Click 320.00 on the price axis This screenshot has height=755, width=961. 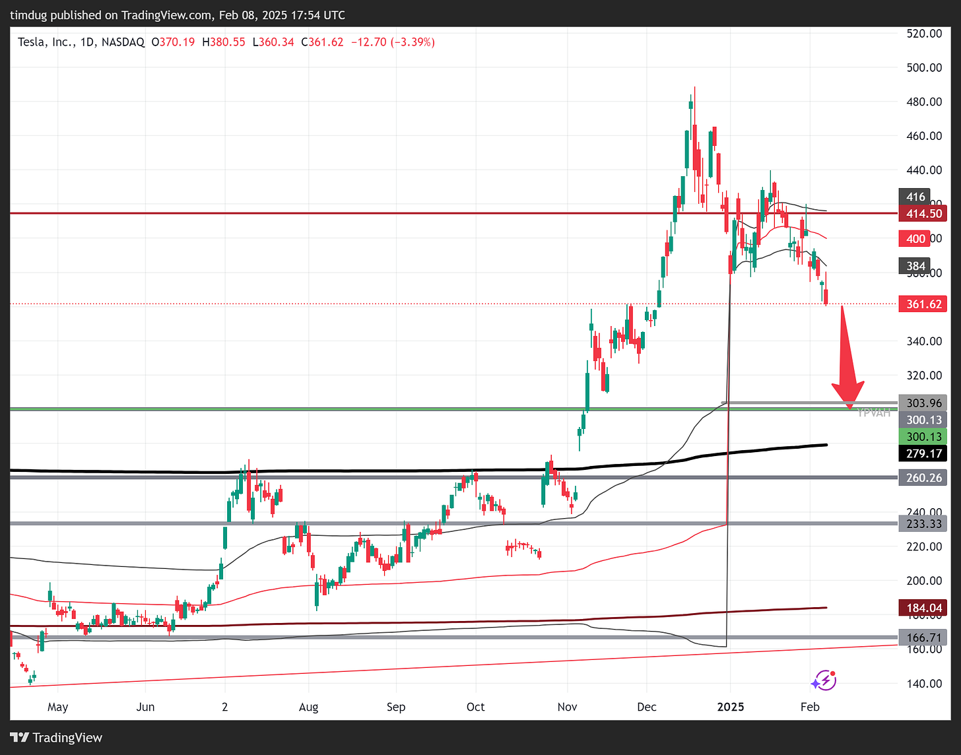point(924,376)
